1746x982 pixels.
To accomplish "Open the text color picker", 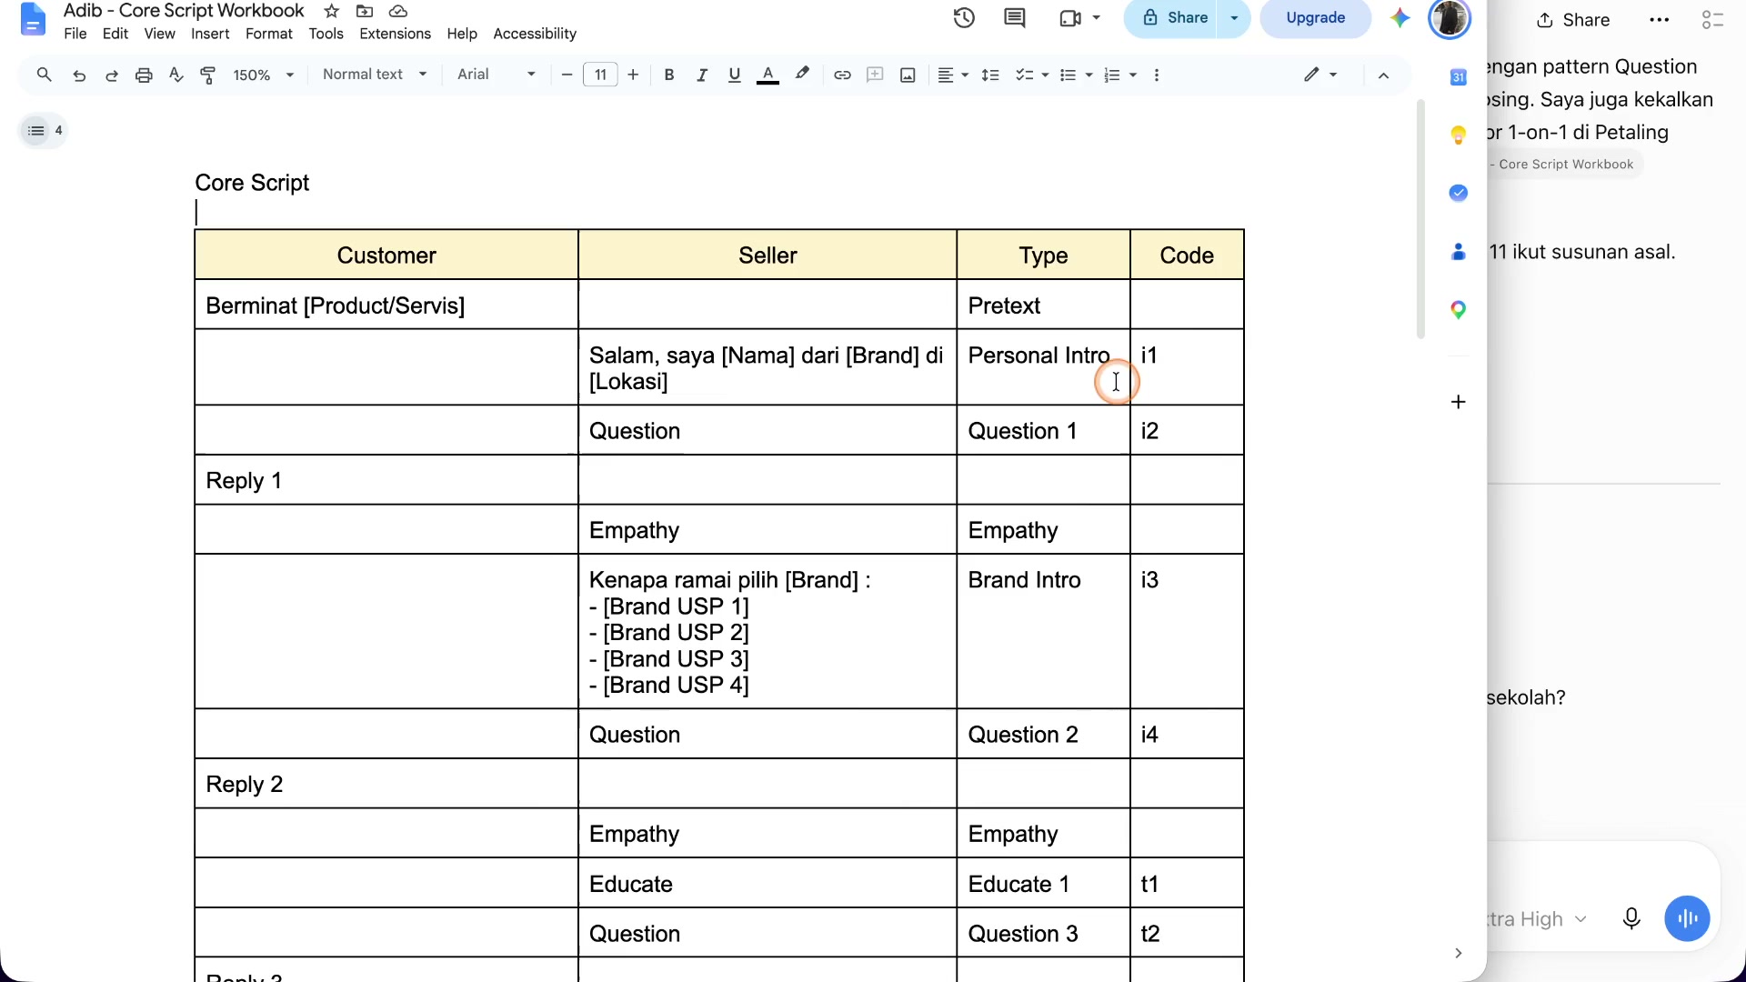I will 768,75.
